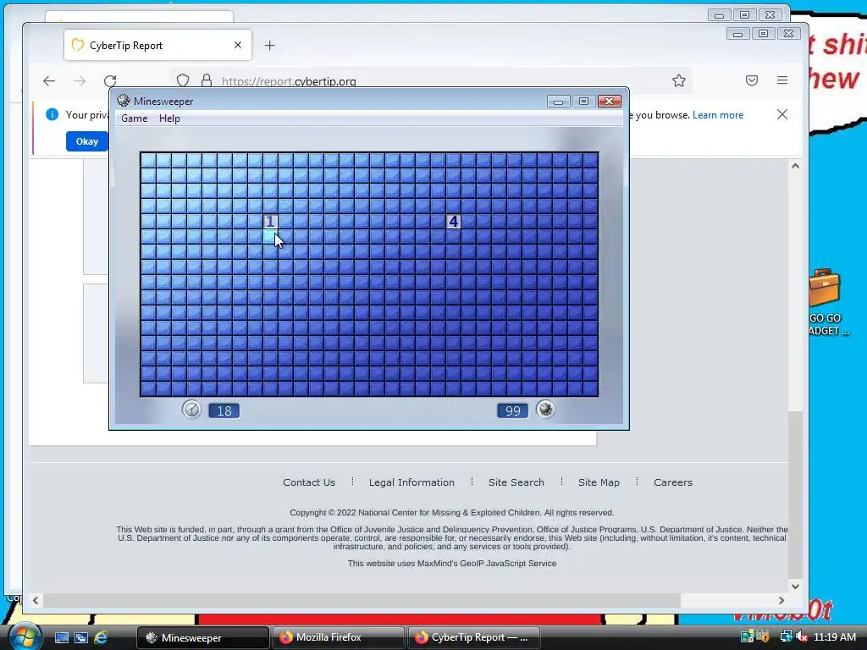Open the Site Map link

[x=599, y=482]
